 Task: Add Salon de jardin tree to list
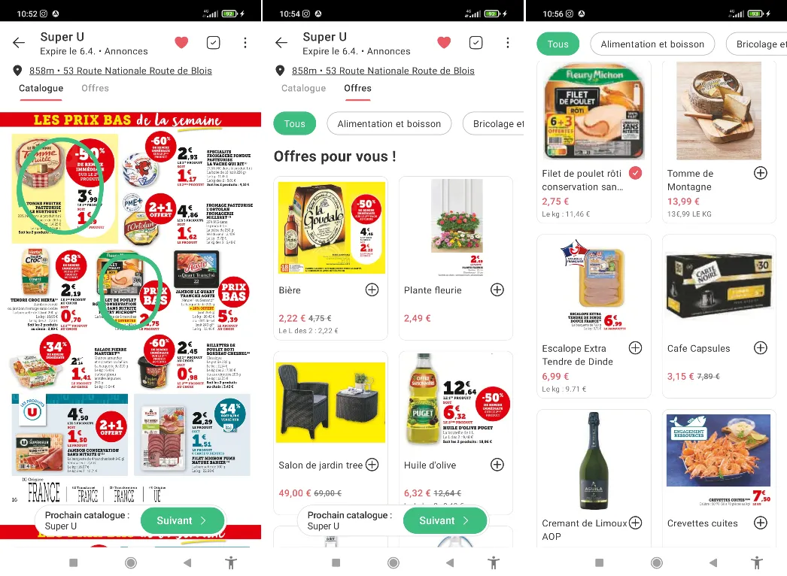pos(372,465)
